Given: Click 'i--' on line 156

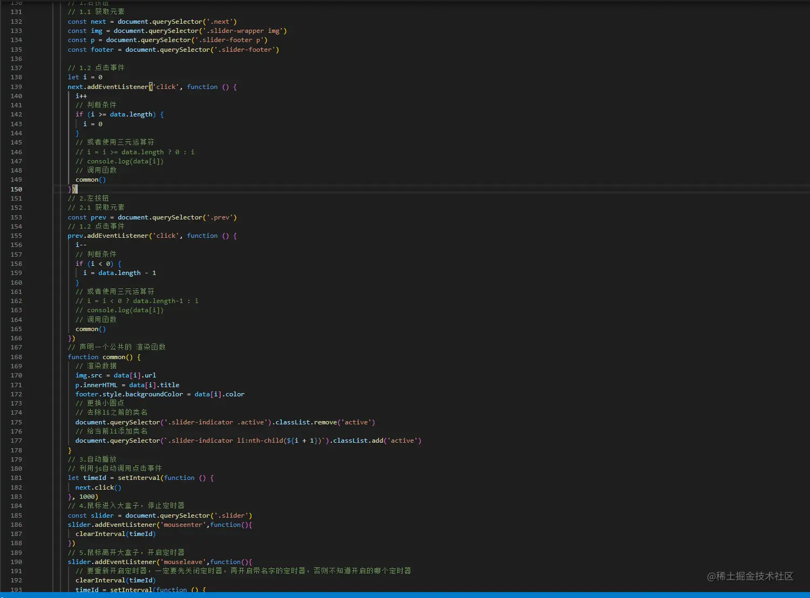Looking at the screenshot, I should [81, 245].
